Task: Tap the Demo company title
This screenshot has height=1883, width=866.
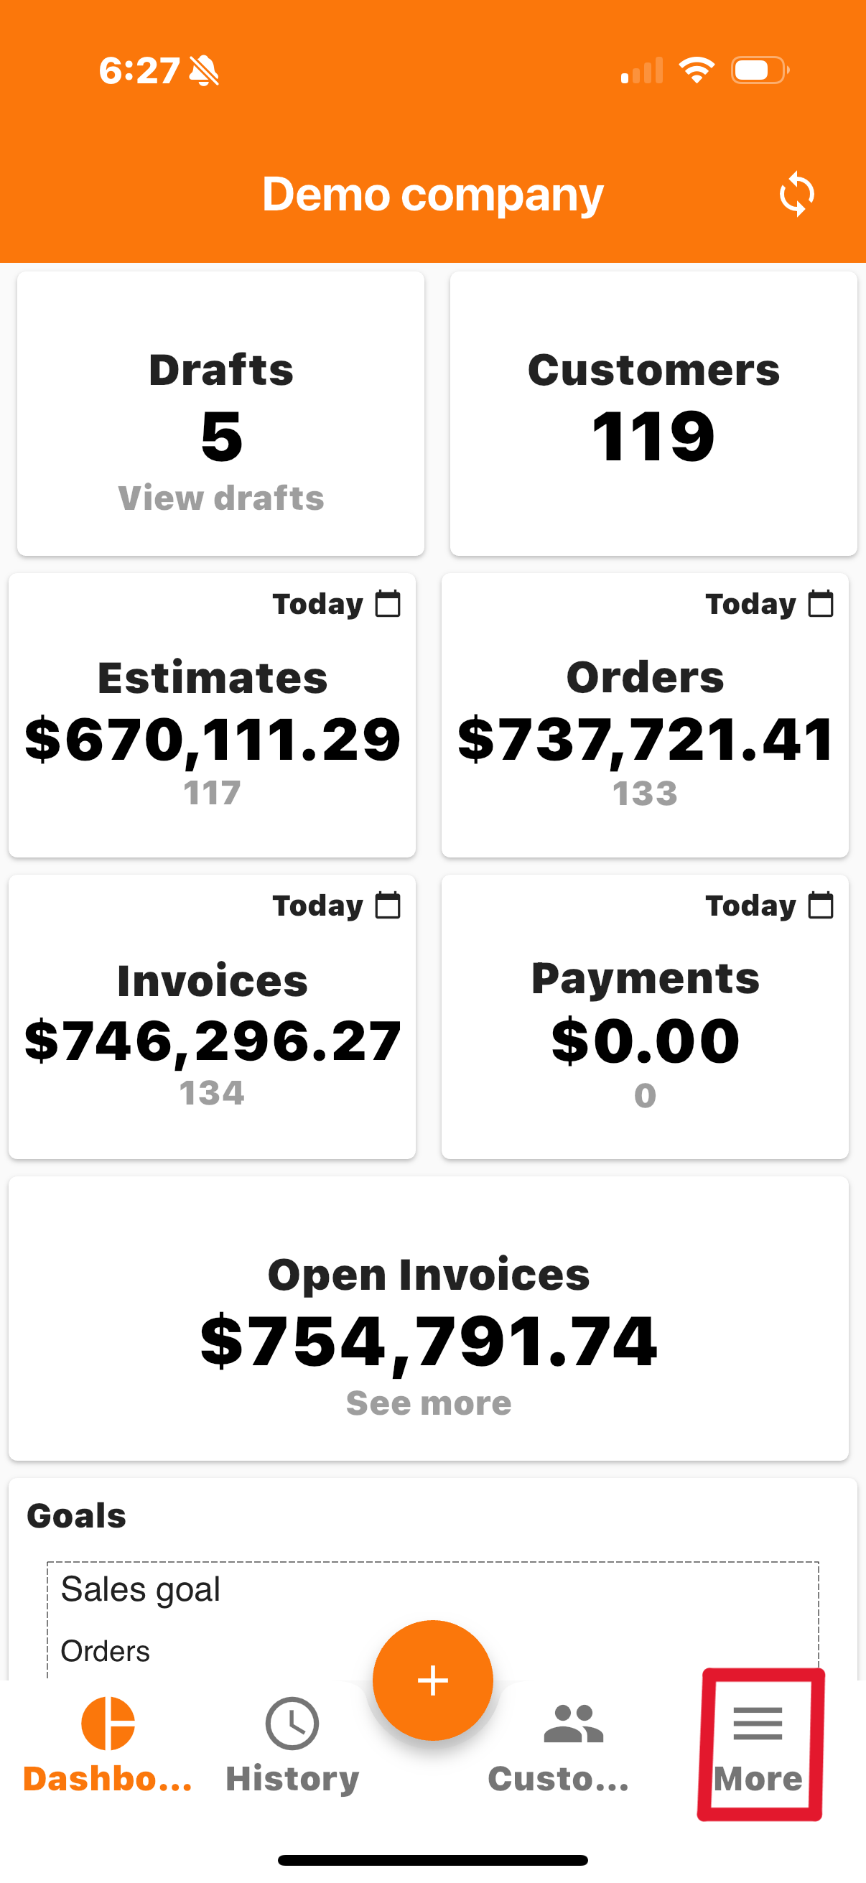Action: 432,195
